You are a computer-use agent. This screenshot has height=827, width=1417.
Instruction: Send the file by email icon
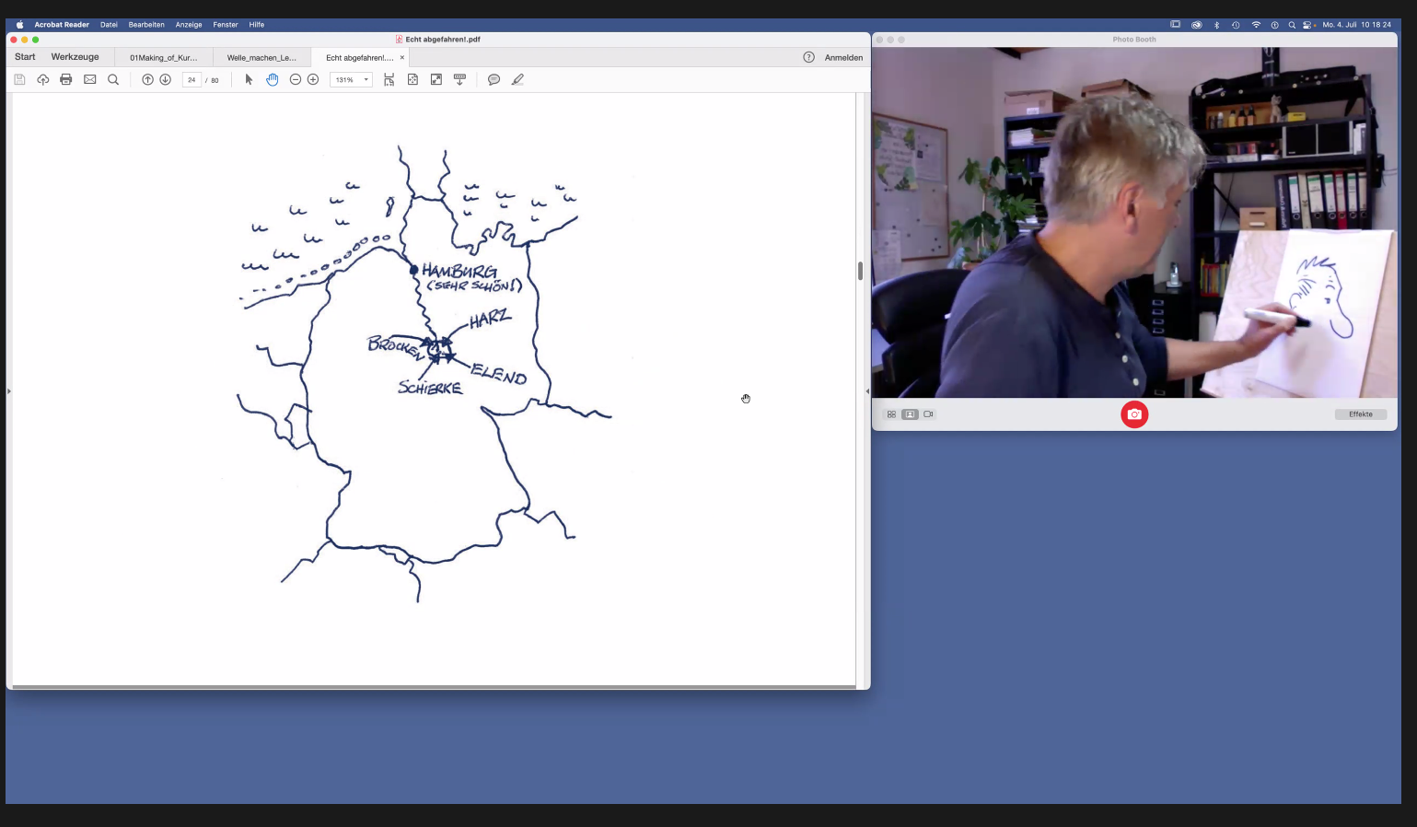pos(90,80)
